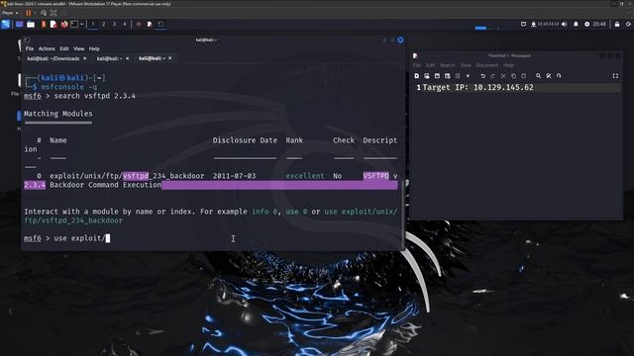Click Copy icon in Mousepad toolbar
634x356 pixels.
tap(513, 76)
